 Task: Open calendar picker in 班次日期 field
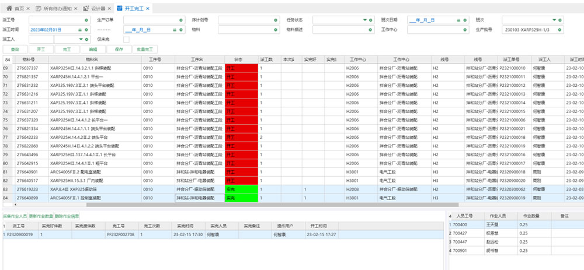pyautogui.click(x=458, y=20)
